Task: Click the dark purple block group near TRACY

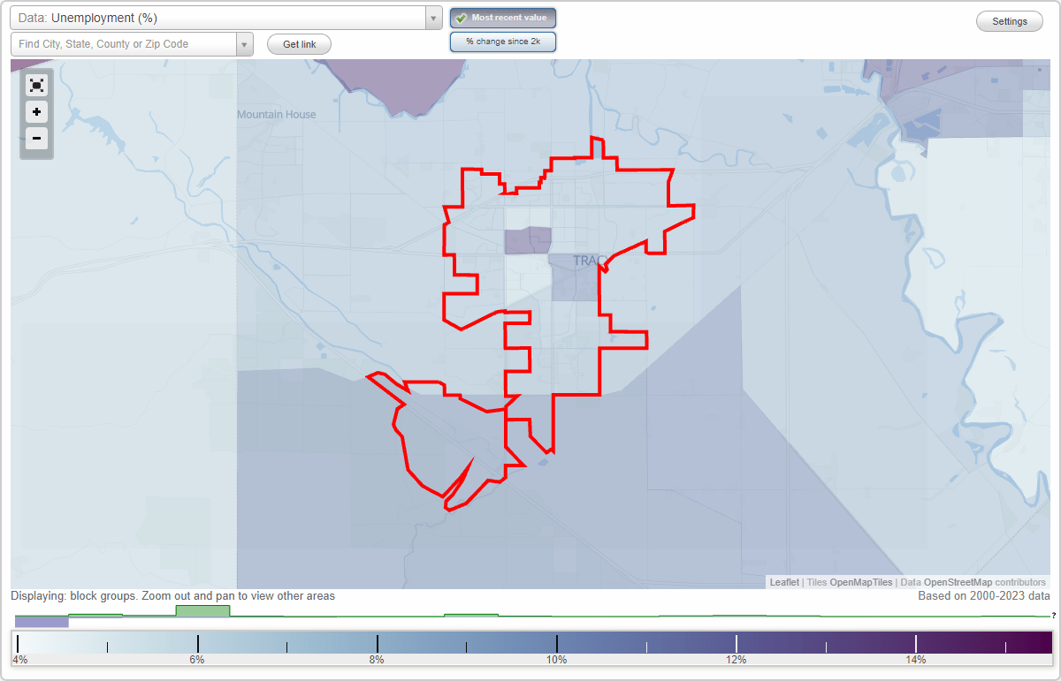Action: [528, 240]
